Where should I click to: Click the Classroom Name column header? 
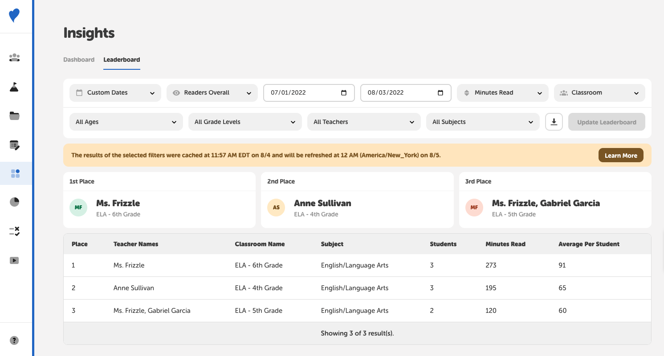pyautogui.click(x=260, y=244)
